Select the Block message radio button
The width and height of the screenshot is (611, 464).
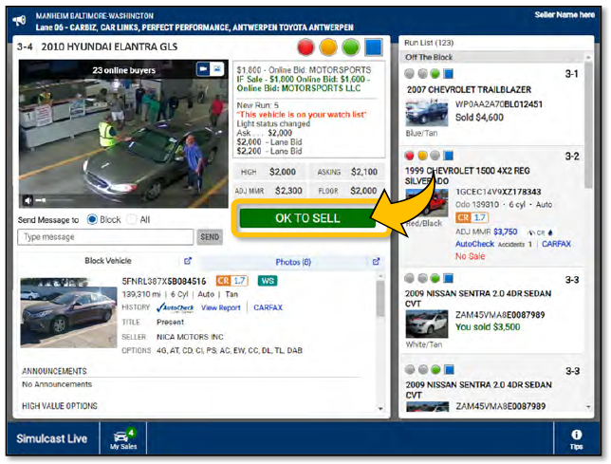[x=92, y=219]
